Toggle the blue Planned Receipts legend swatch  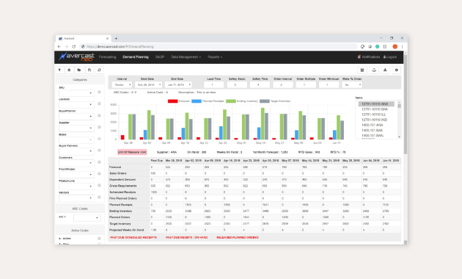coord(197,101)
